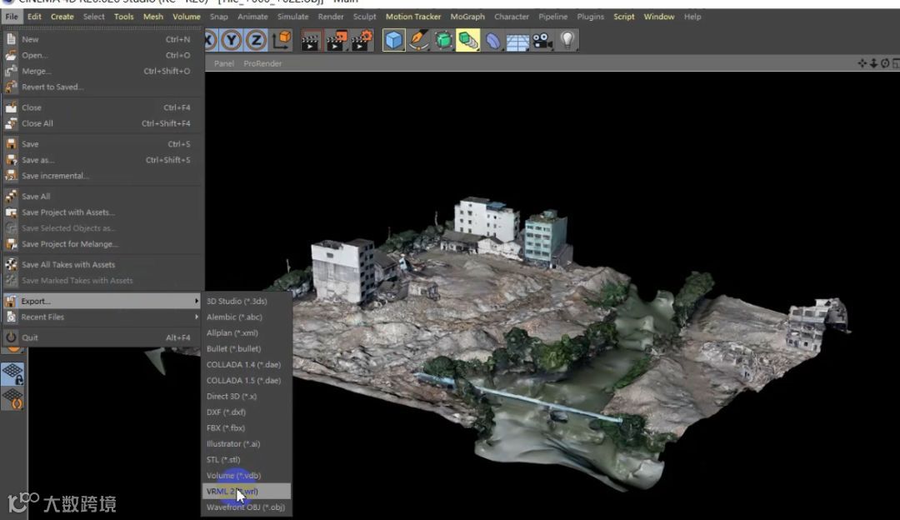This screenshot has width=900, height=520.
Task: Toggle the Y axis lock
Action: (231, 40)
